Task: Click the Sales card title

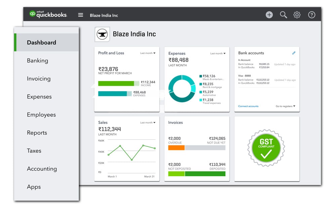Action: (103, 123)
